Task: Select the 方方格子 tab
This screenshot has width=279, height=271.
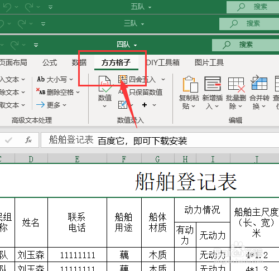Action: tap(116, 63)
